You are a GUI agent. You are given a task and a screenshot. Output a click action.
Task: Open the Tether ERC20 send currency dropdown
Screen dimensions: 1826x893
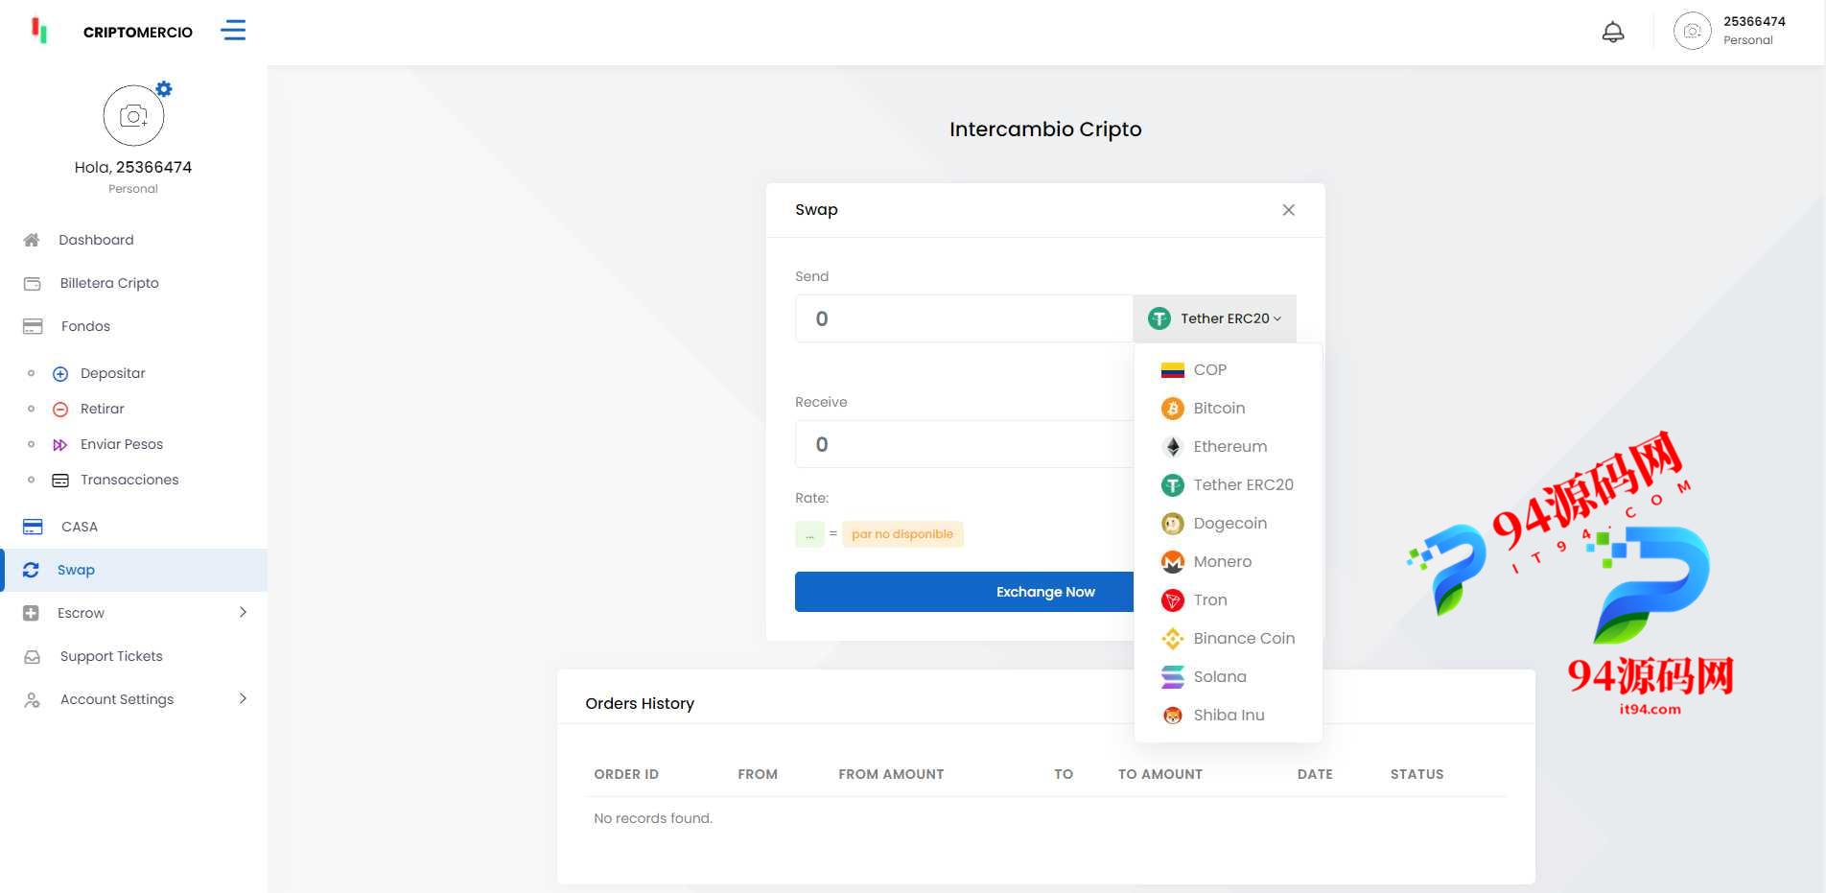click(x=1214, y=318)
